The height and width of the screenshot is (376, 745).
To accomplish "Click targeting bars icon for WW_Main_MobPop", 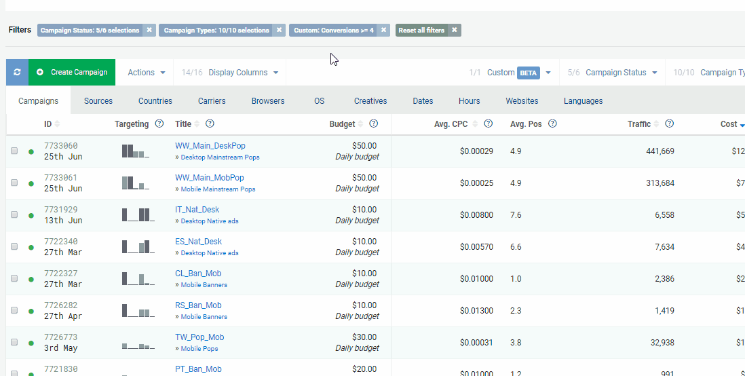I will pyautogui.click(x=136, y=183).
